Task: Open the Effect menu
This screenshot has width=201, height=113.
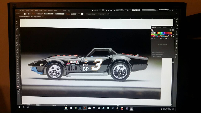Action: coord(41,10)
